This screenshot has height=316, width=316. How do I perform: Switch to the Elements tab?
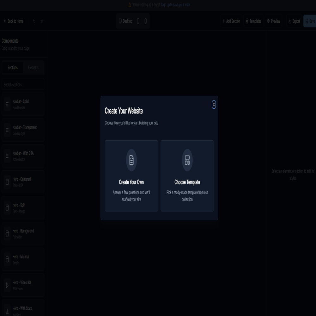pos(33,68)
